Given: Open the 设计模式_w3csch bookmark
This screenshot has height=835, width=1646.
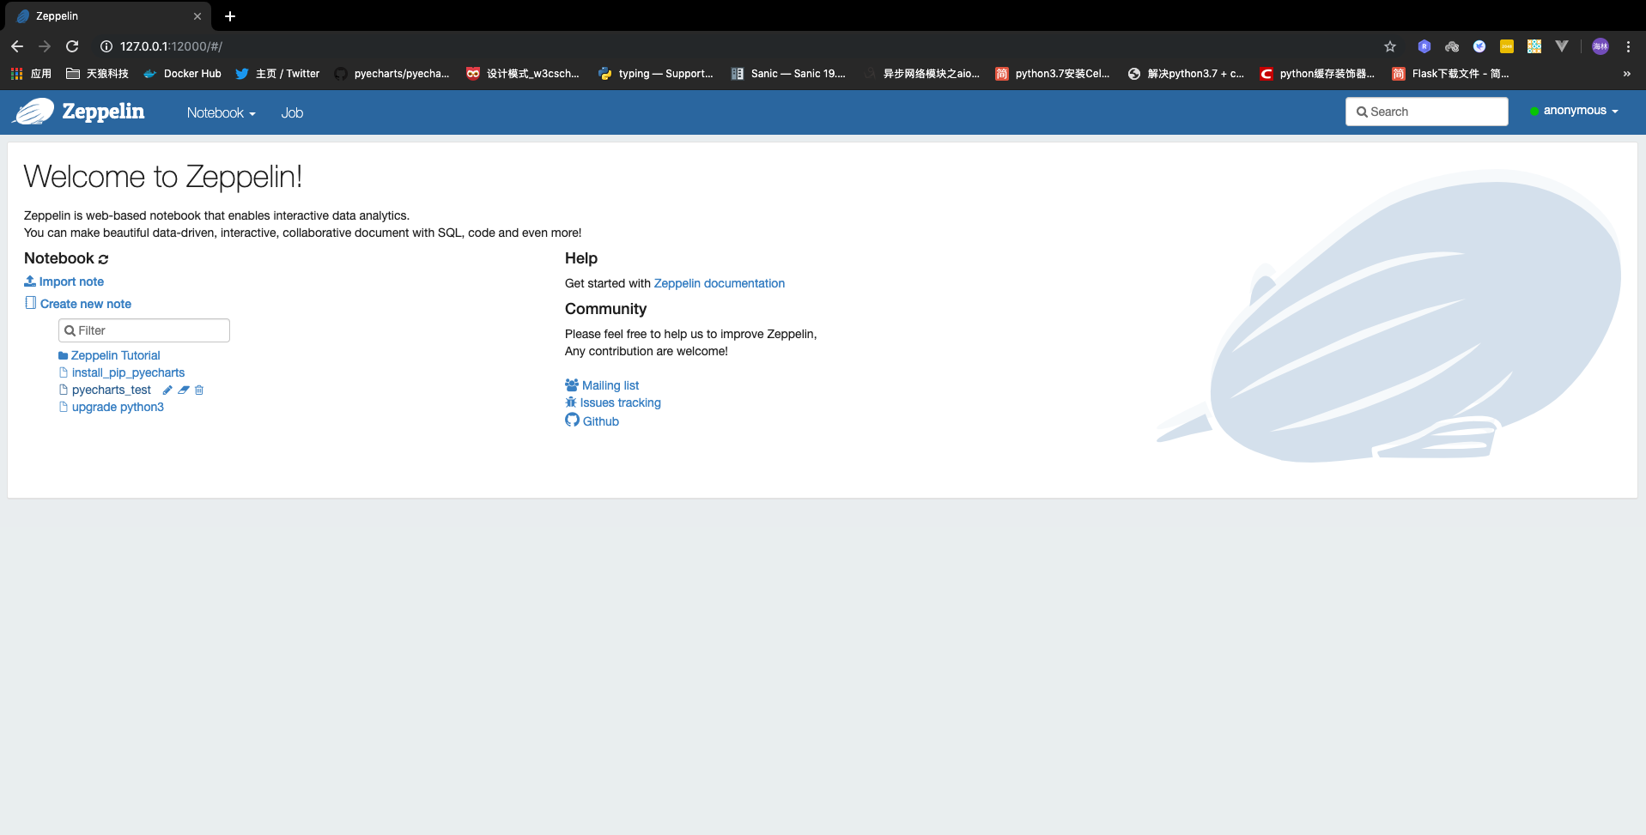Looking at the screenshot, I should tap(523, 74).
